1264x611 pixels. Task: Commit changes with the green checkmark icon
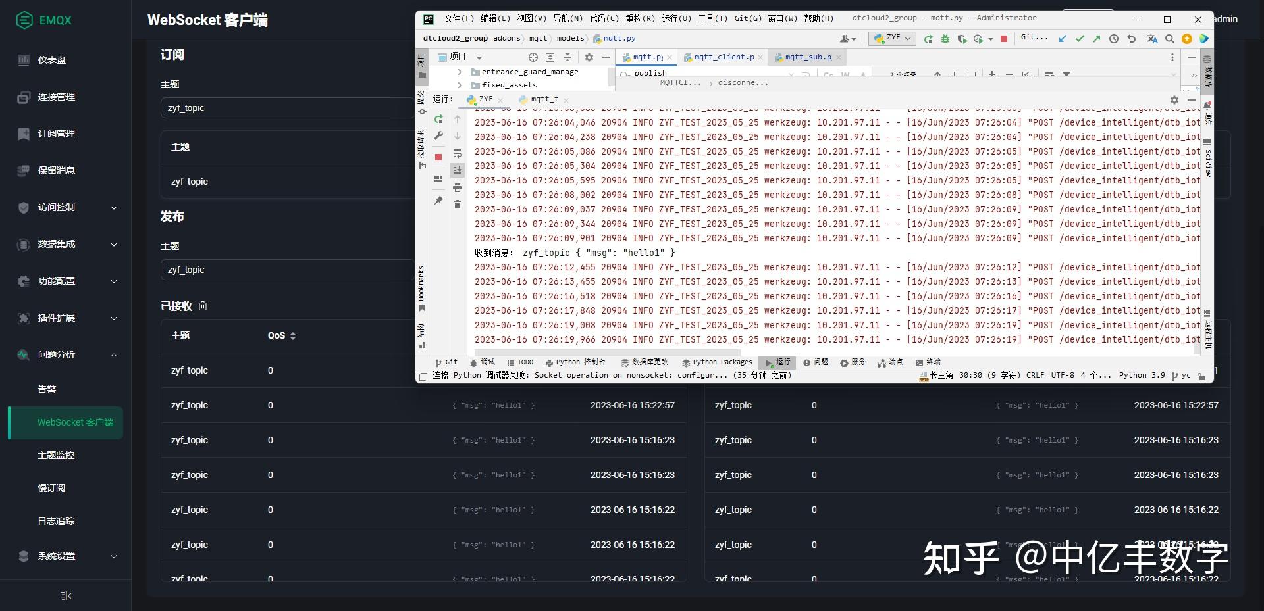(1080, 39)
